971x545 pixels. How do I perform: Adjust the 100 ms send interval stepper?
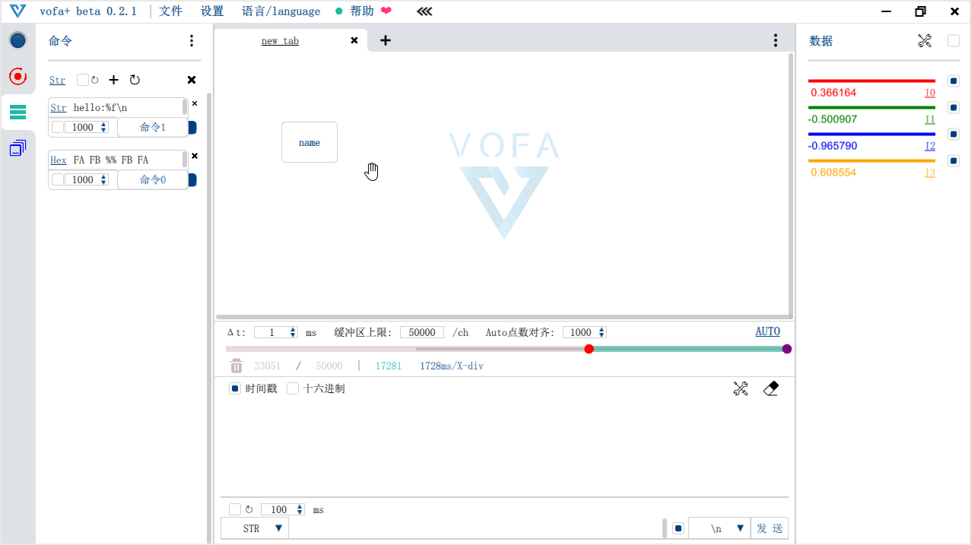tap(300, 509)
